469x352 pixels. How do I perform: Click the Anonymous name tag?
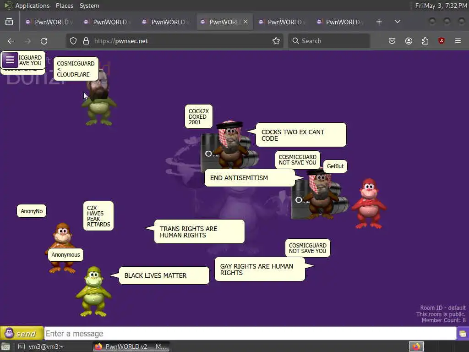click(x=65, y=255)
